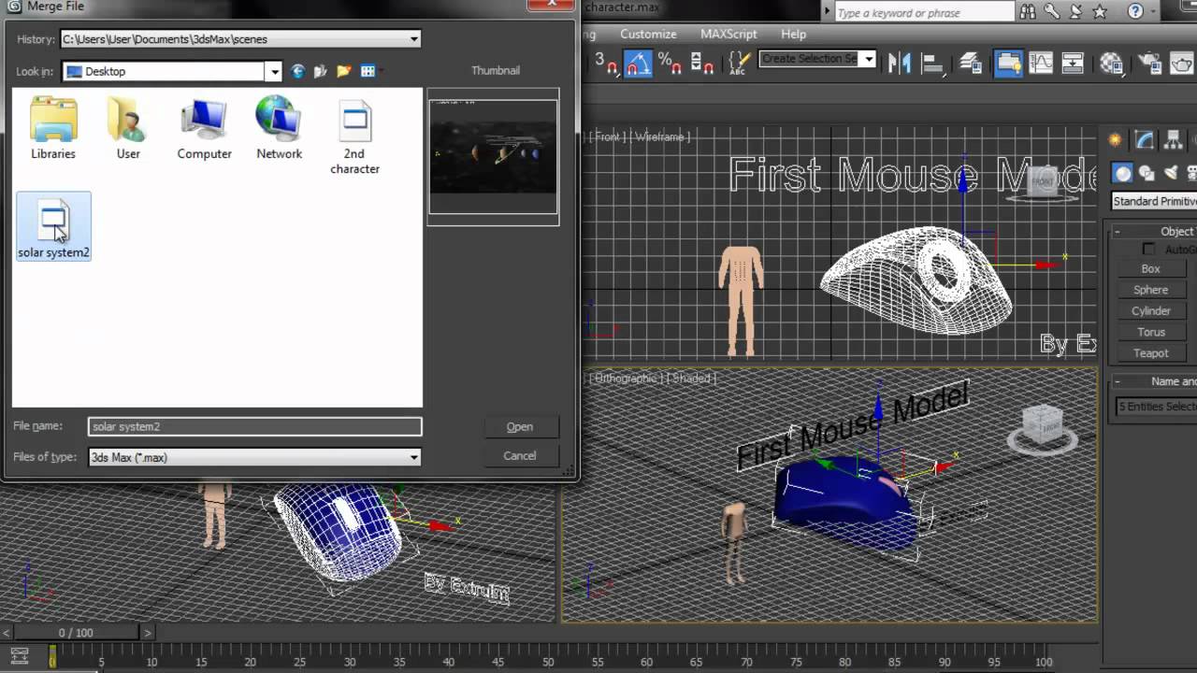Click the File name input field
The height and width of the screenshot is (673, 1197).
pyautogui.click(x=255, y=426)
